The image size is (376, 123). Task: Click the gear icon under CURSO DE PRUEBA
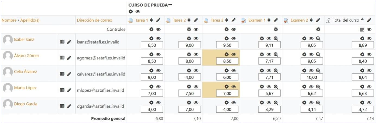tap(131, 11)
